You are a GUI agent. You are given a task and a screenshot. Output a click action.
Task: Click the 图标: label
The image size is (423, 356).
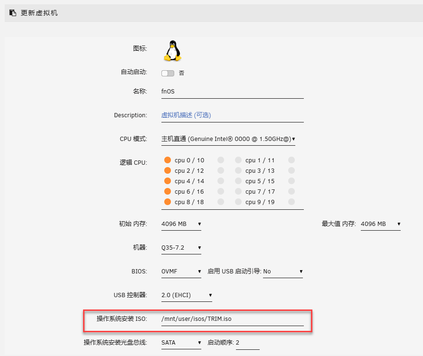[x=140, y=48]
